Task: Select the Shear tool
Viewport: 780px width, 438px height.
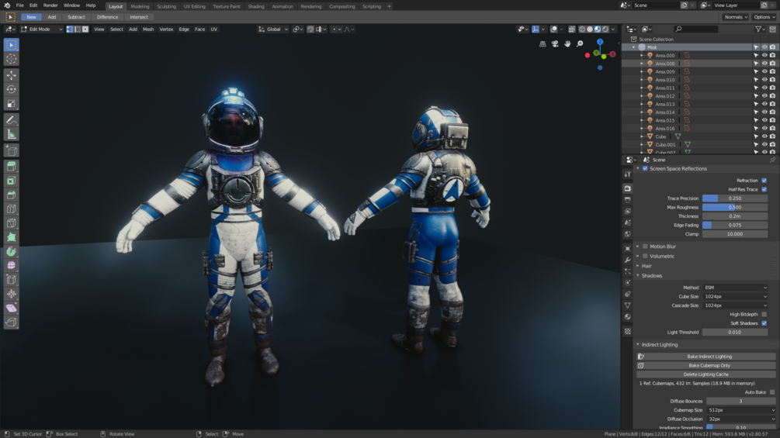Action: coord(11,308)
